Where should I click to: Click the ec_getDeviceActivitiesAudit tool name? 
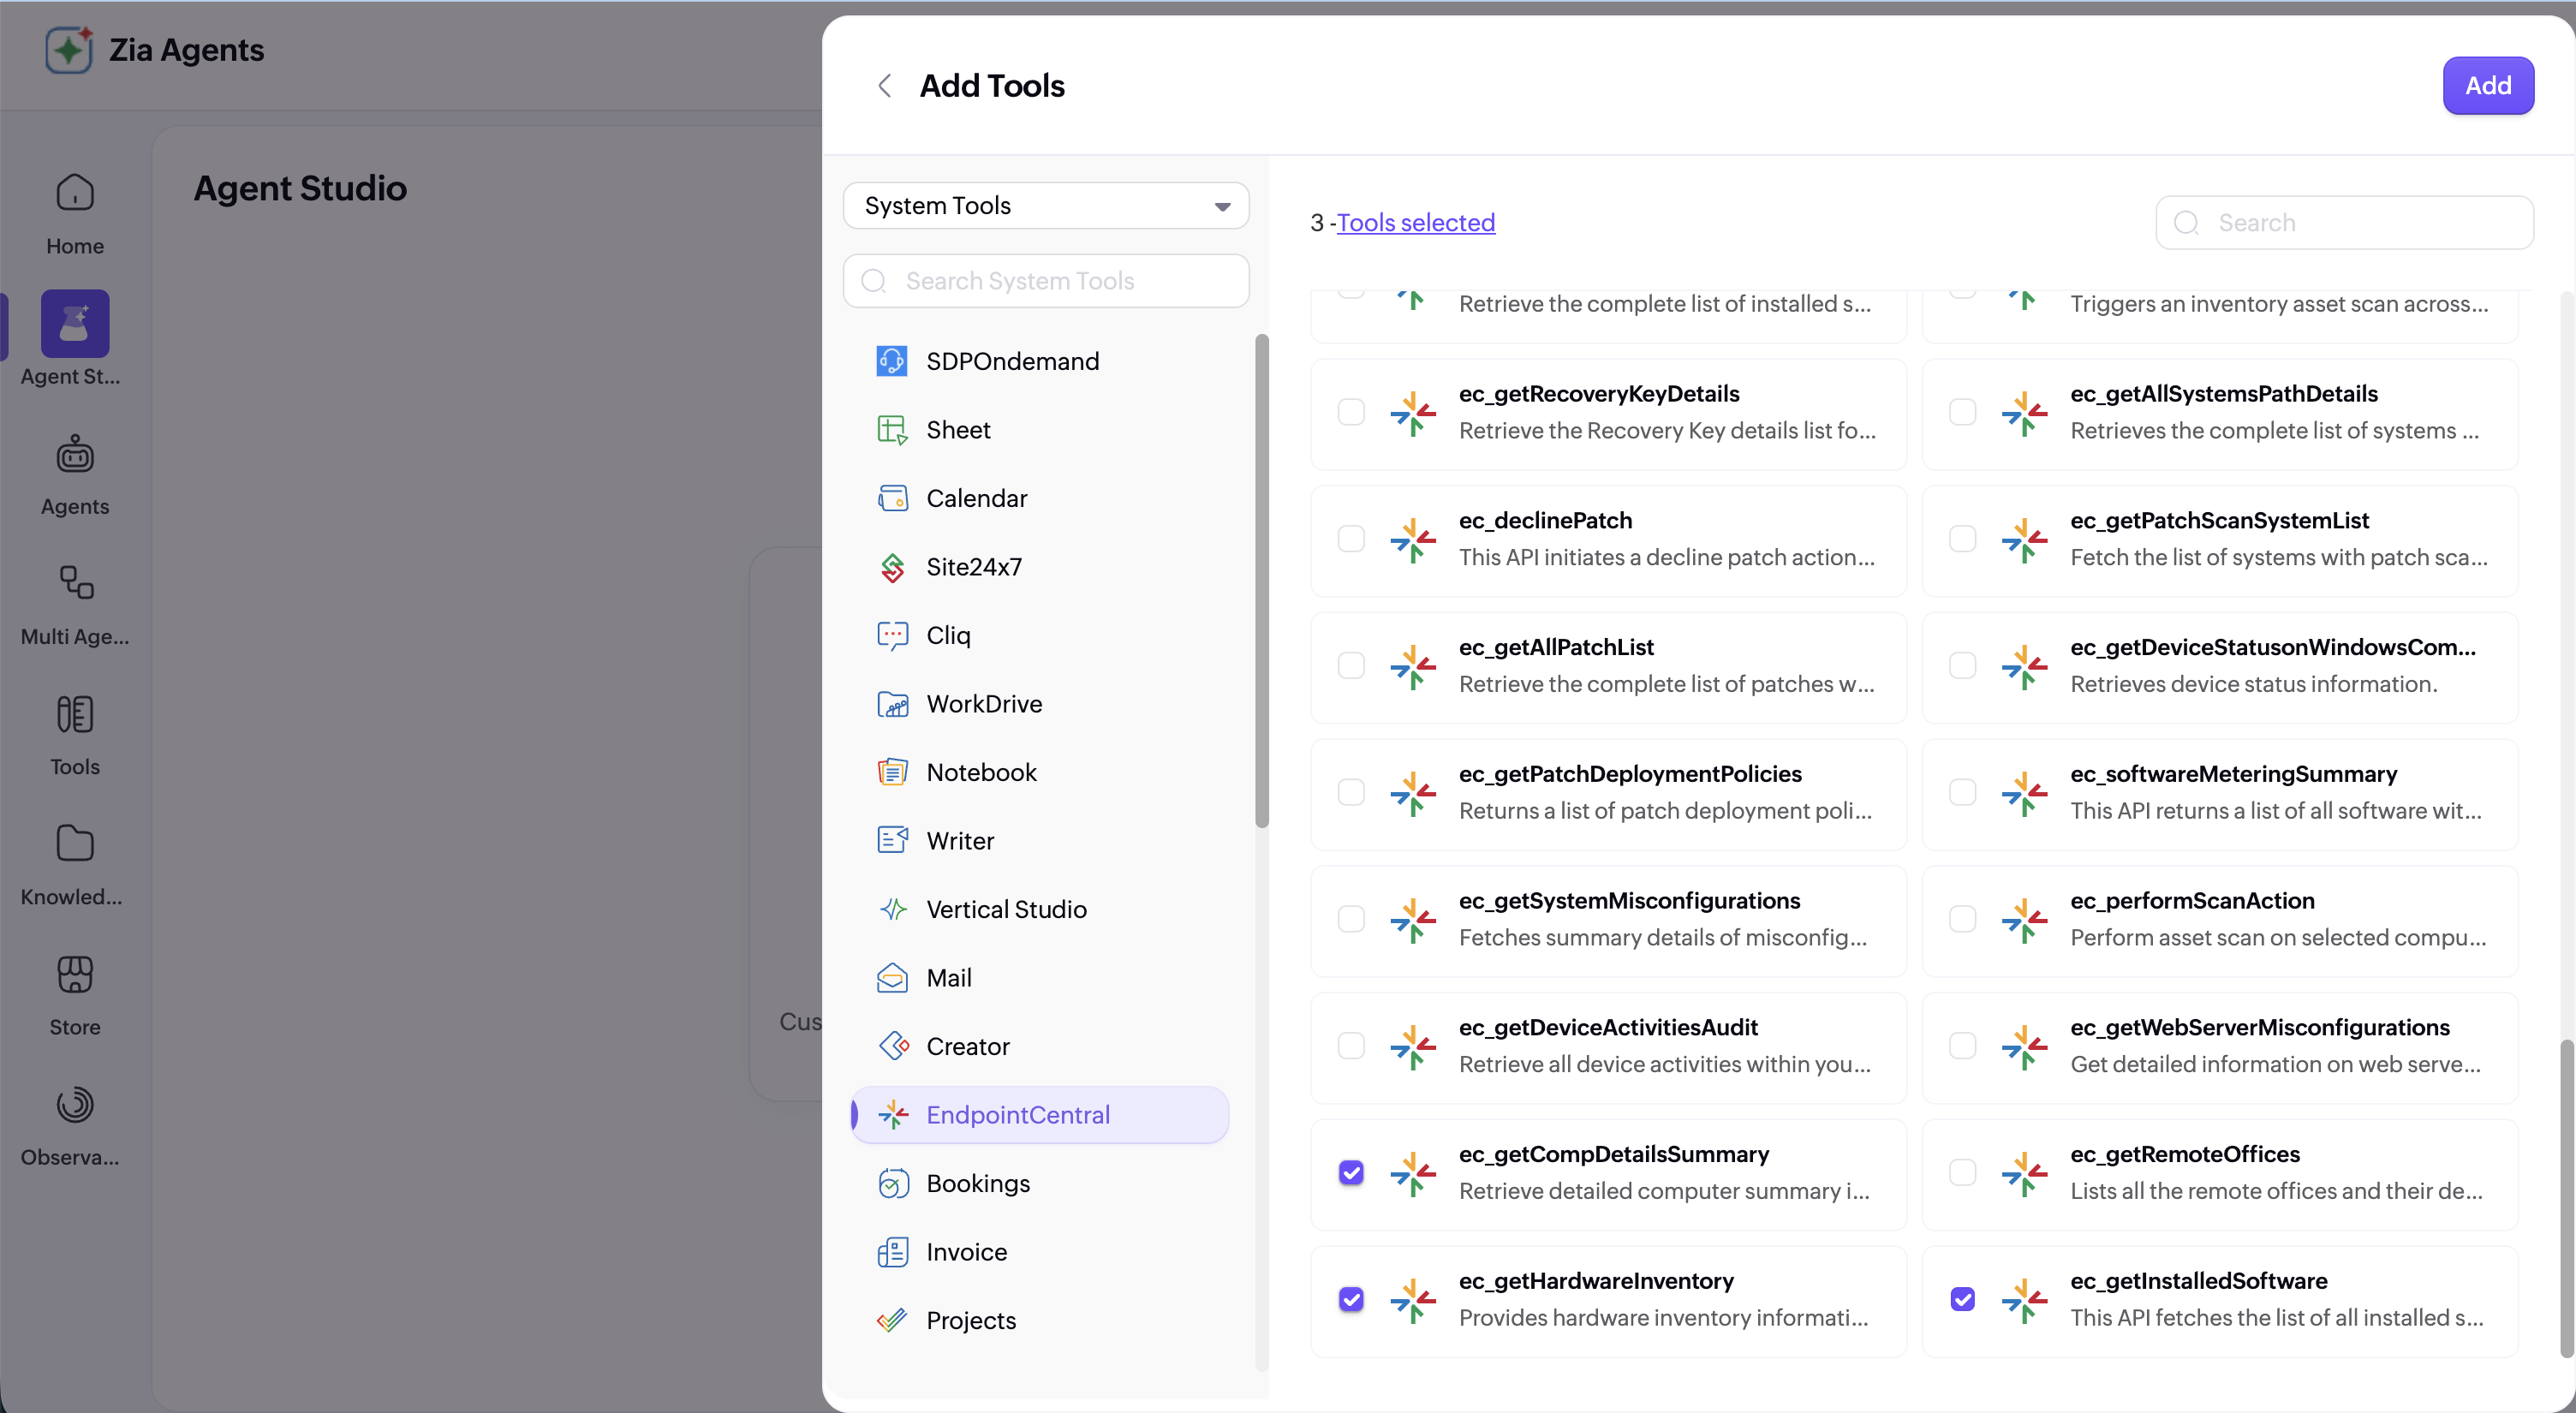pyautogui.click(x=1608, y=1027)
